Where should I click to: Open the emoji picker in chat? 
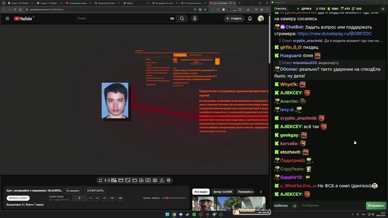tap(295, 206)
